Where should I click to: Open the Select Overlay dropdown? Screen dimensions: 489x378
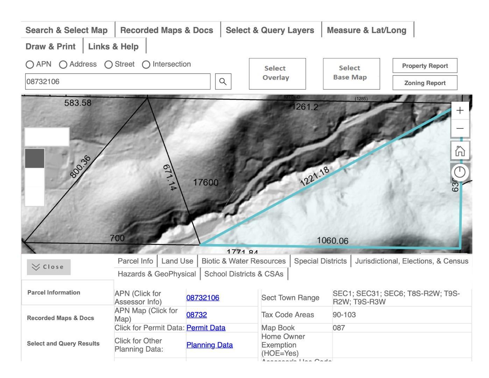click(x=277, y=73)
